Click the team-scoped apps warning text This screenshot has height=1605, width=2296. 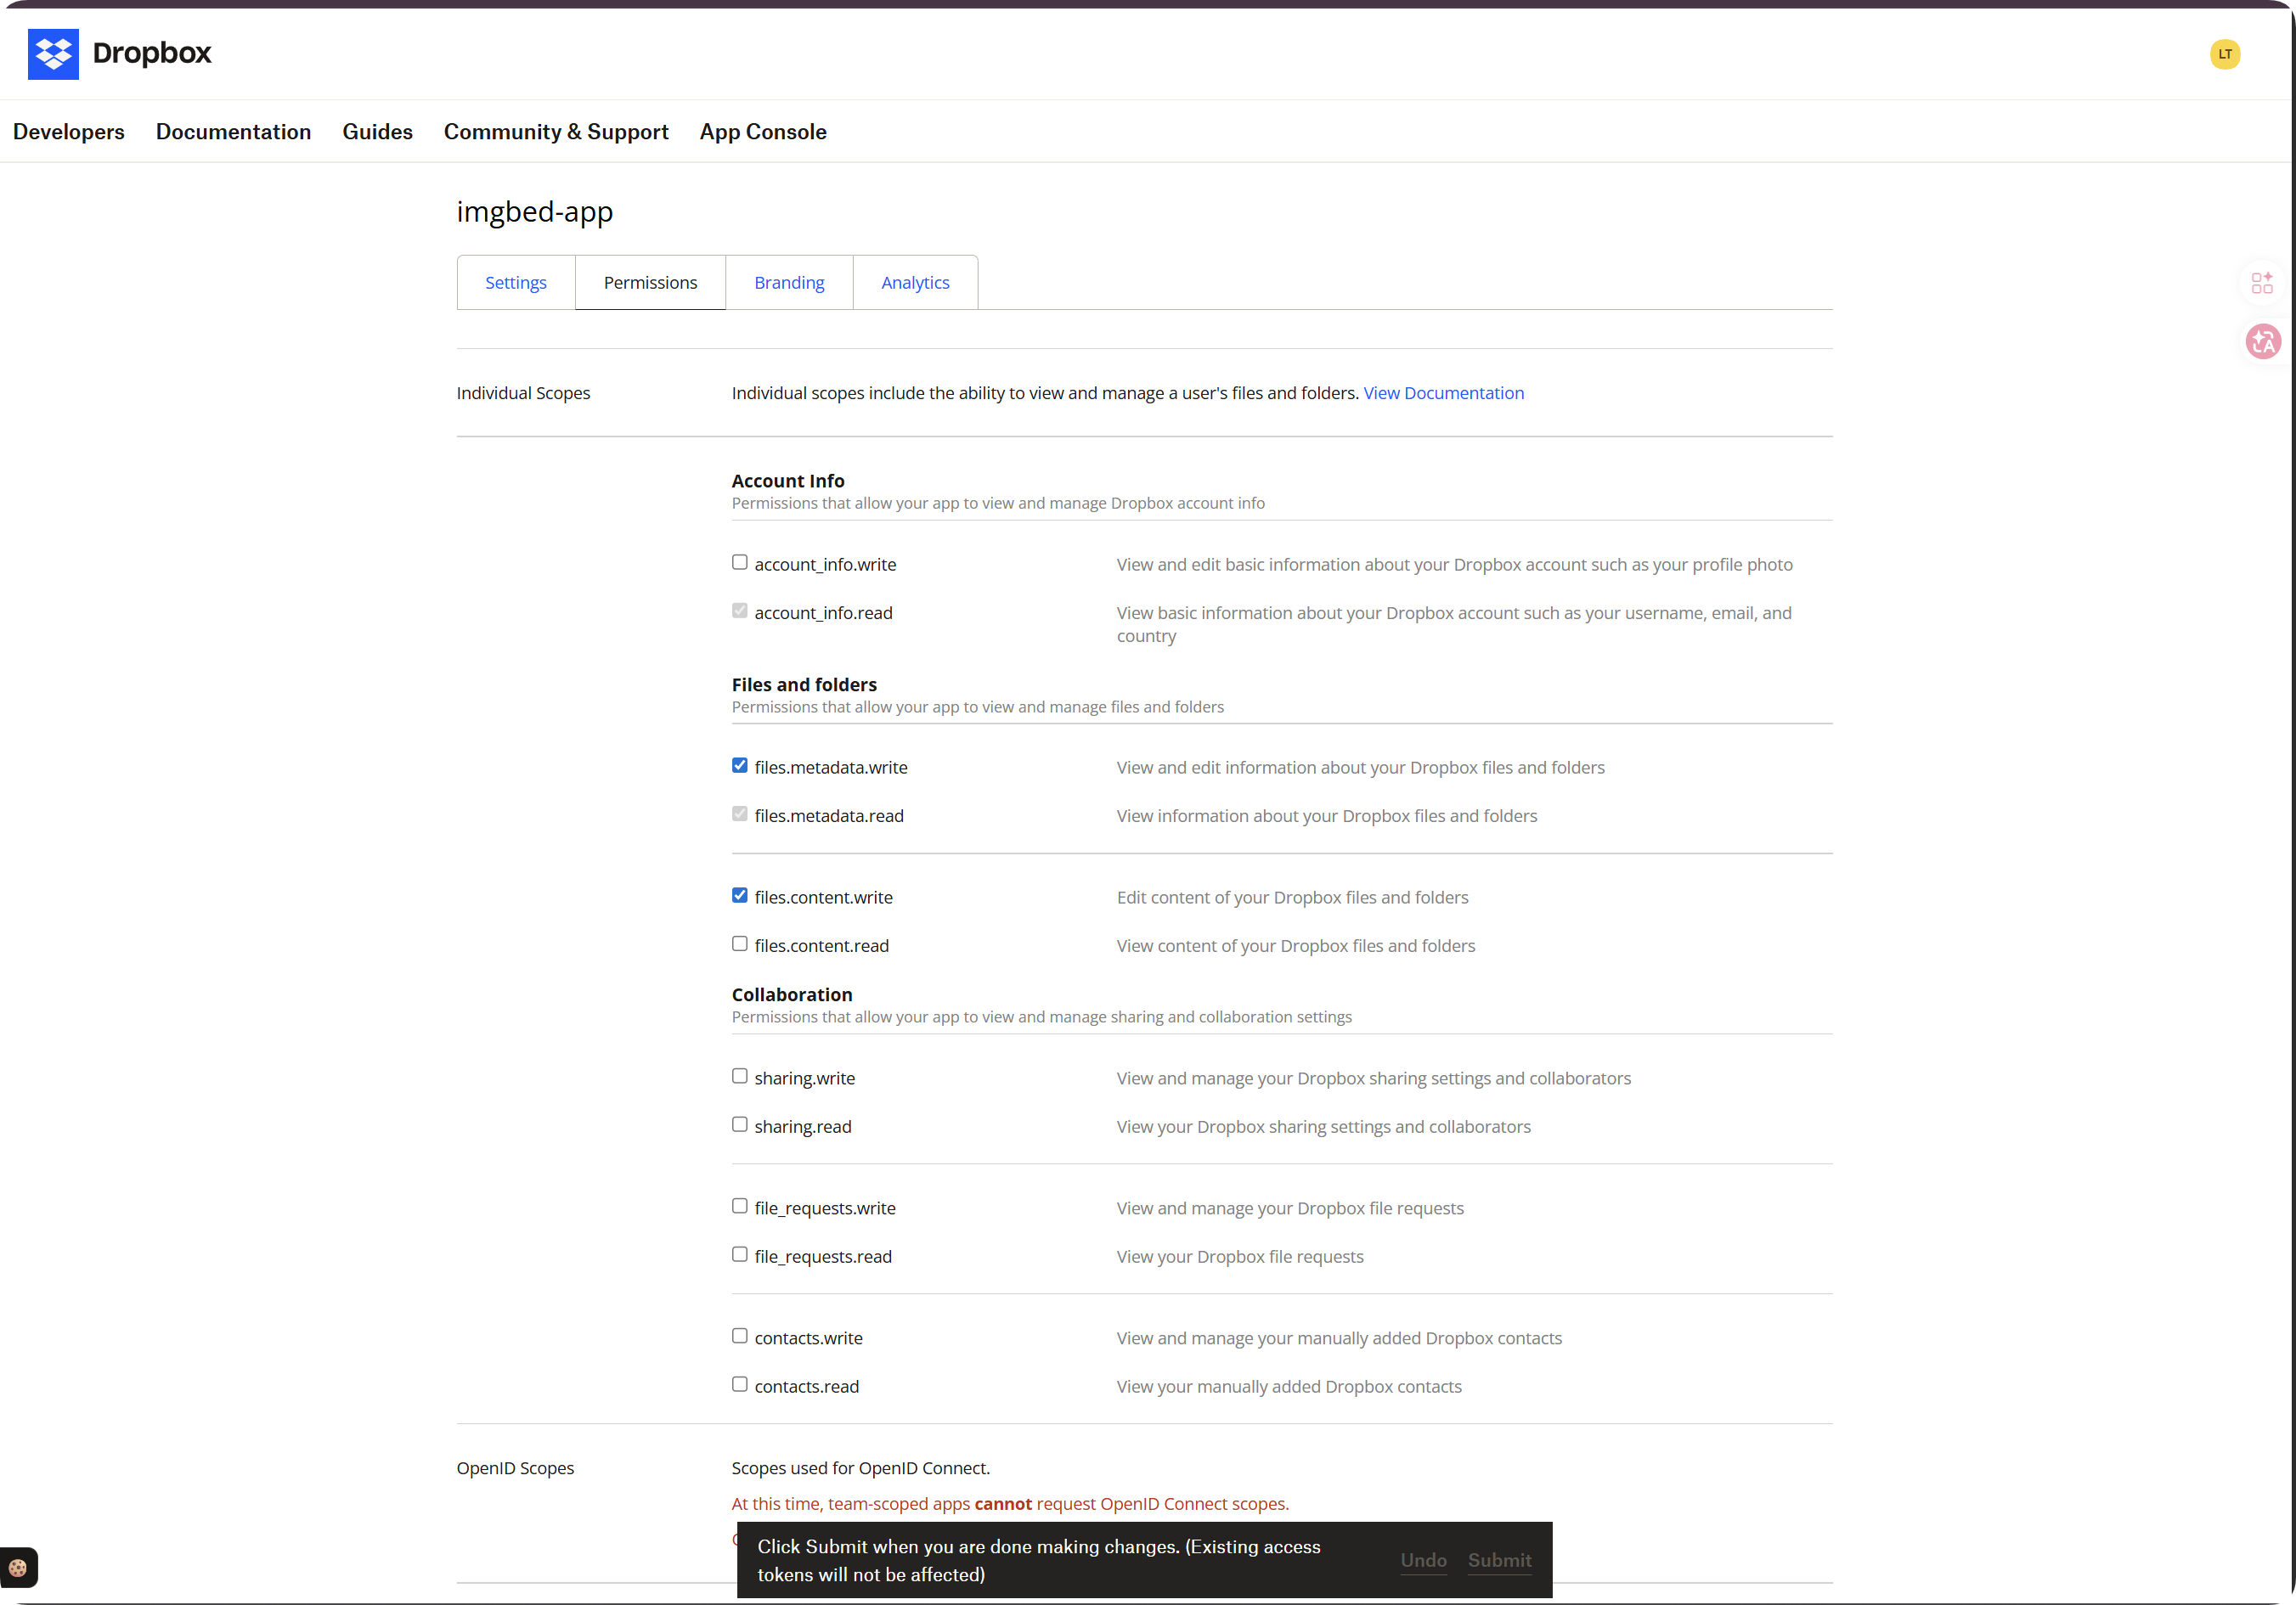(1010, 1505)
